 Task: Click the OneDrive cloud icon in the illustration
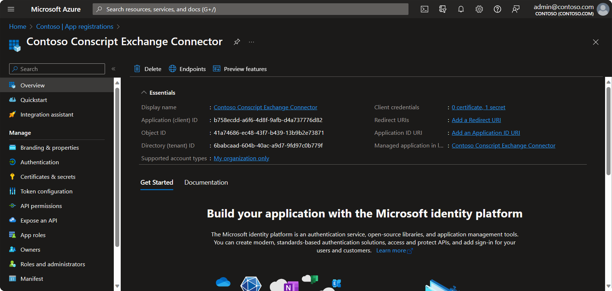[x=223, y=282]
